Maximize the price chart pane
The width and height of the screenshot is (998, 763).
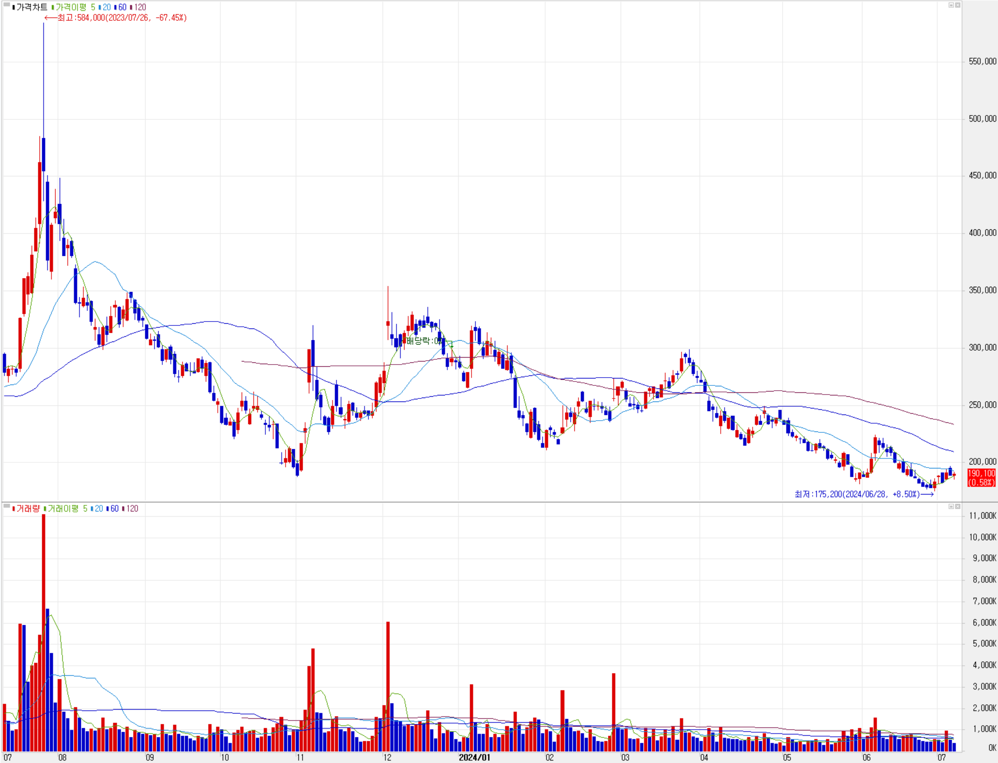click(x=951, y=5)
